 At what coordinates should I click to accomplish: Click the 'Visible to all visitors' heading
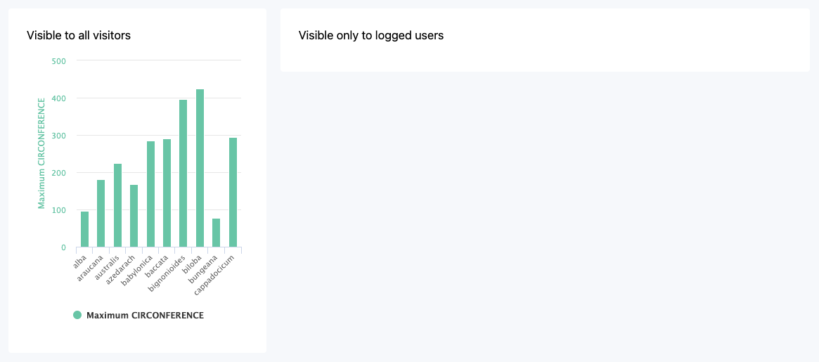coord(79,35)
